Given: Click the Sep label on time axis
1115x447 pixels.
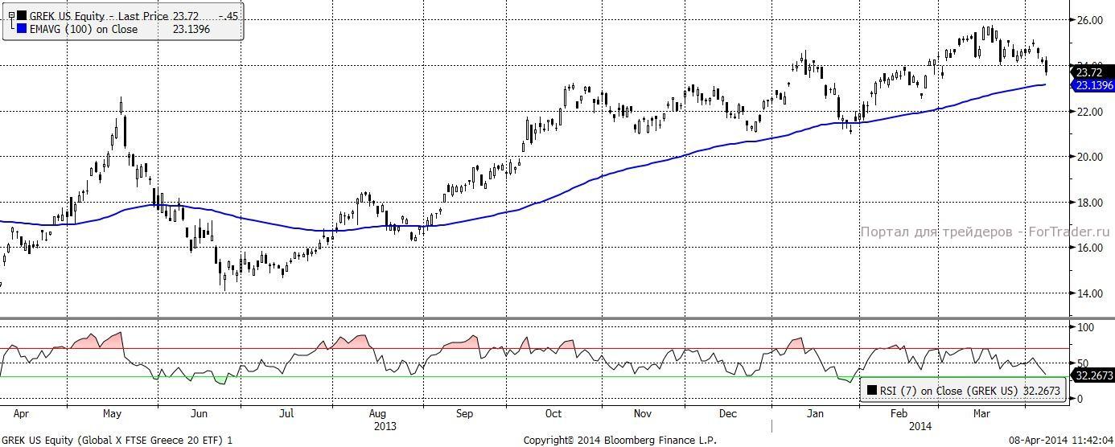Looking at the screenshot, I should coord(464,414).
